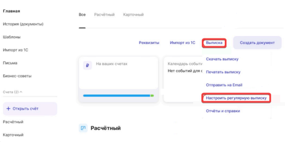Switch to the Карточный tab

[x=133, y=15]
